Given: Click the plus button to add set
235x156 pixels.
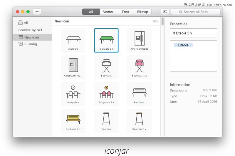Looking at the screenshot, I should coord(37,12).
